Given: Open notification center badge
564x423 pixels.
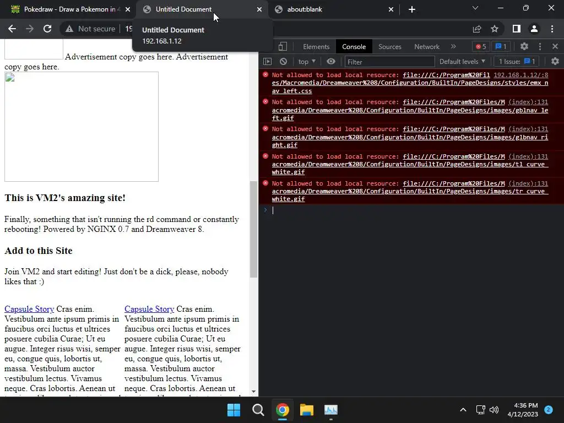Looking at the screenshot, I should coord(549,410).
